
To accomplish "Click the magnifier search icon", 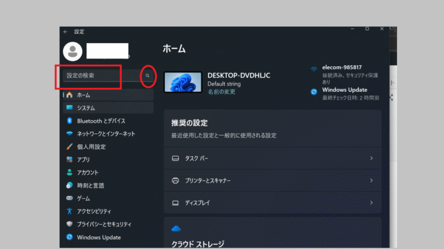I will point(148,75).
